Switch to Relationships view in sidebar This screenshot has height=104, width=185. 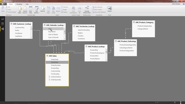pyautogui.click(x=3, y=29)
